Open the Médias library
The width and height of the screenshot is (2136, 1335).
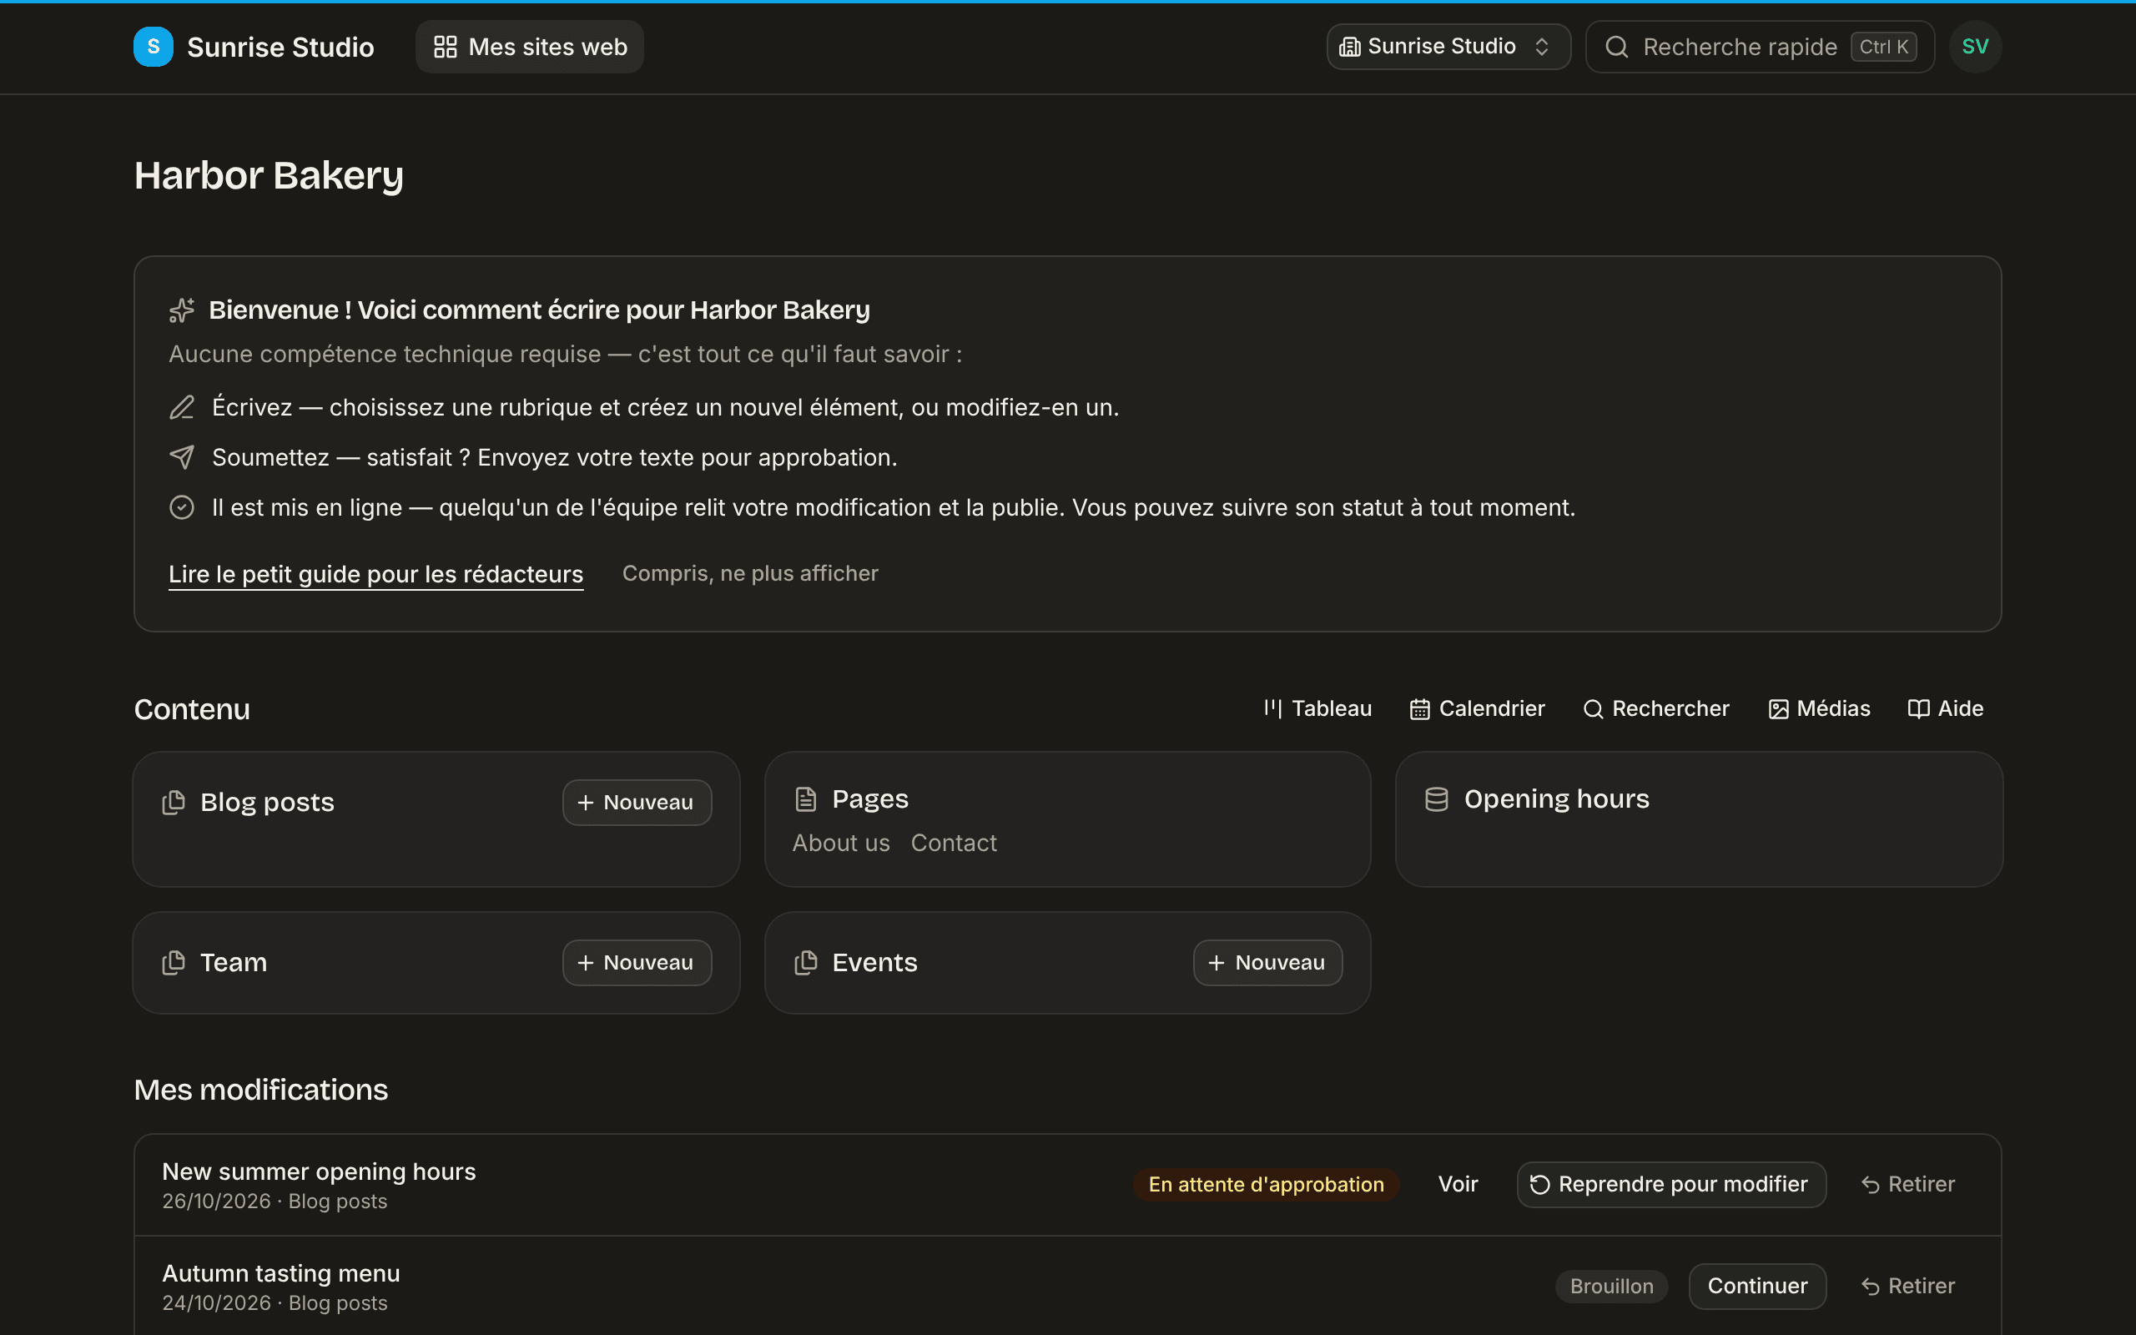(1819, 708)
